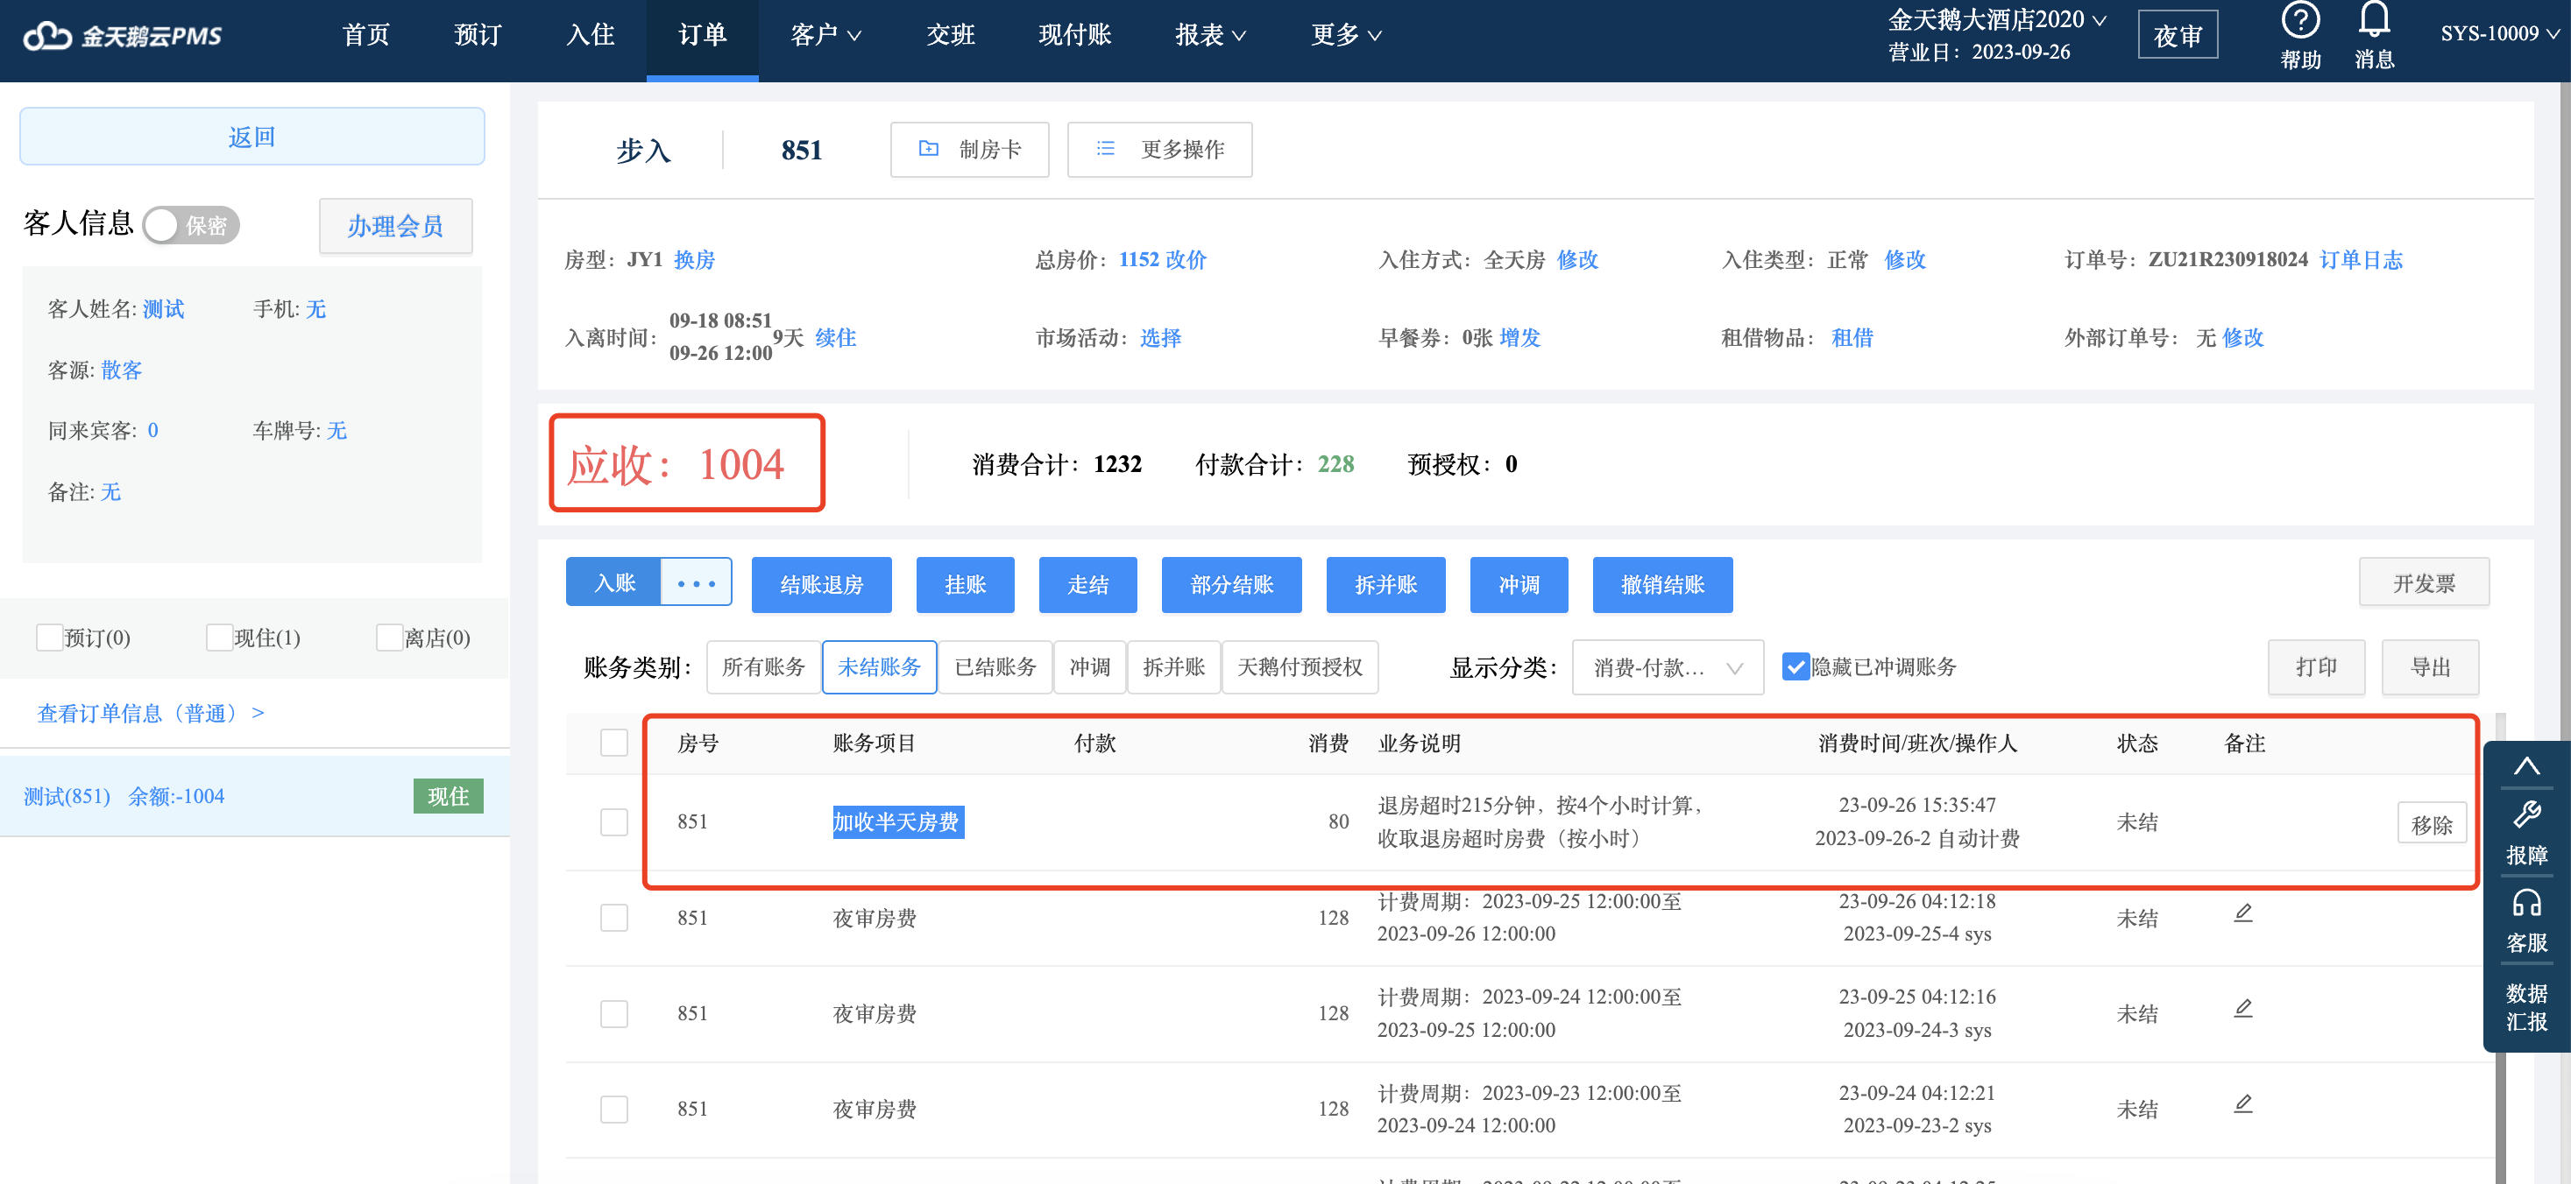This screenshot has height=1184, width=2571.
Task: Toggle the 保密 guest info switch
Action: pyautogui.click(x=191, y=225)
